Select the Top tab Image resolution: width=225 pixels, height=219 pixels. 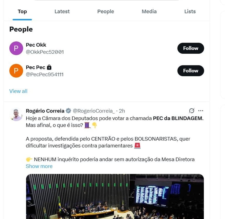[x=22, y=11]
